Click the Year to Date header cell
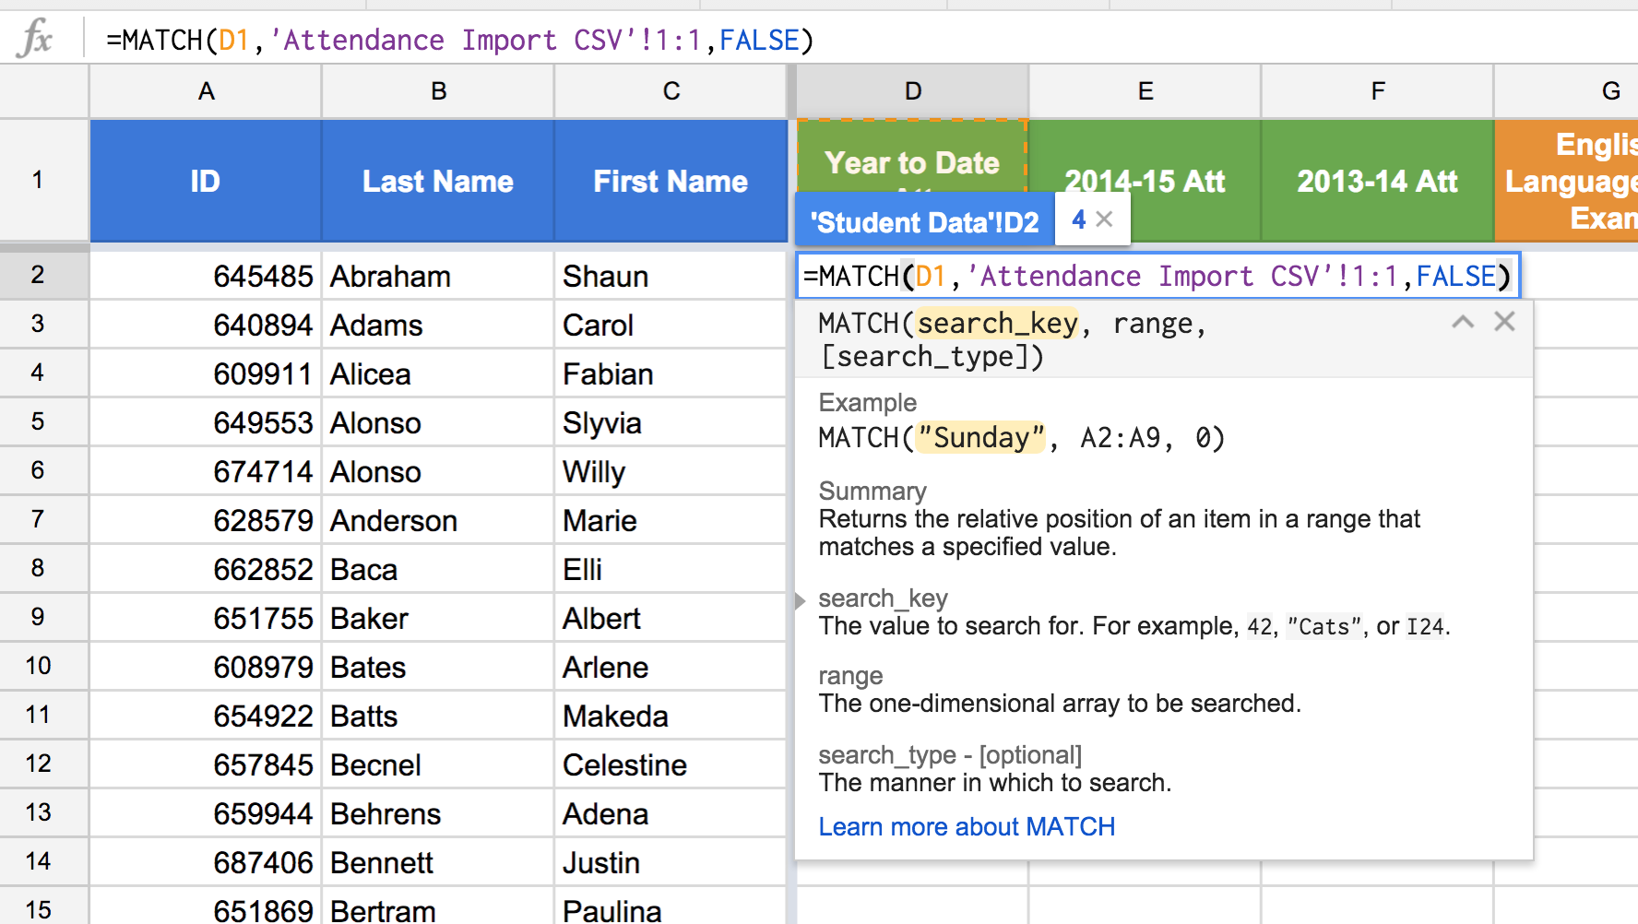The height and width of the screenshot is (924, 1638). [x=912, y=157]
